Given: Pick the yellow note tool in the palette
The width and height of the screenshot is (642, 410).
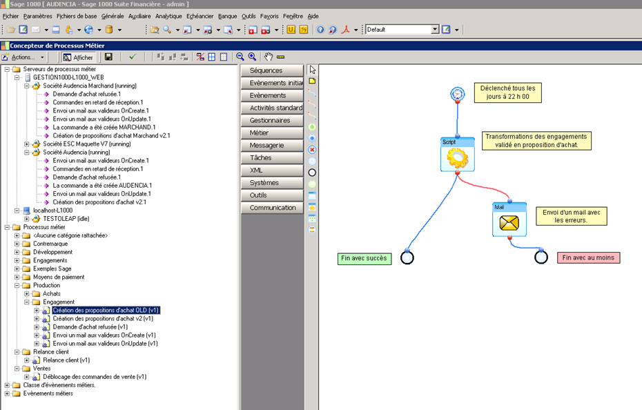Looking at the screenshot, I should 312,81.
